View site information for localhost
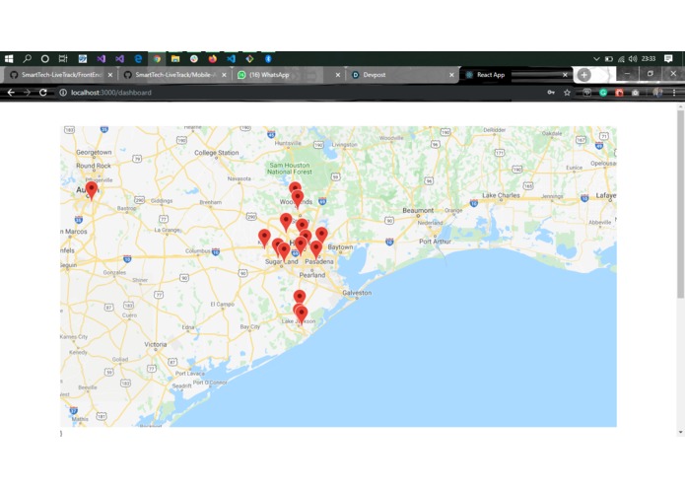Image resolution: width=685 pixels, height=487 pixels. [63, 92]
